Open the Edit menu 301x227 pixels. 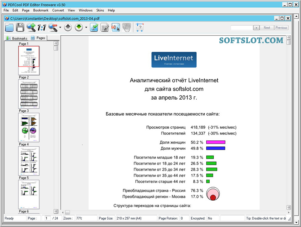tap(15, 10)
